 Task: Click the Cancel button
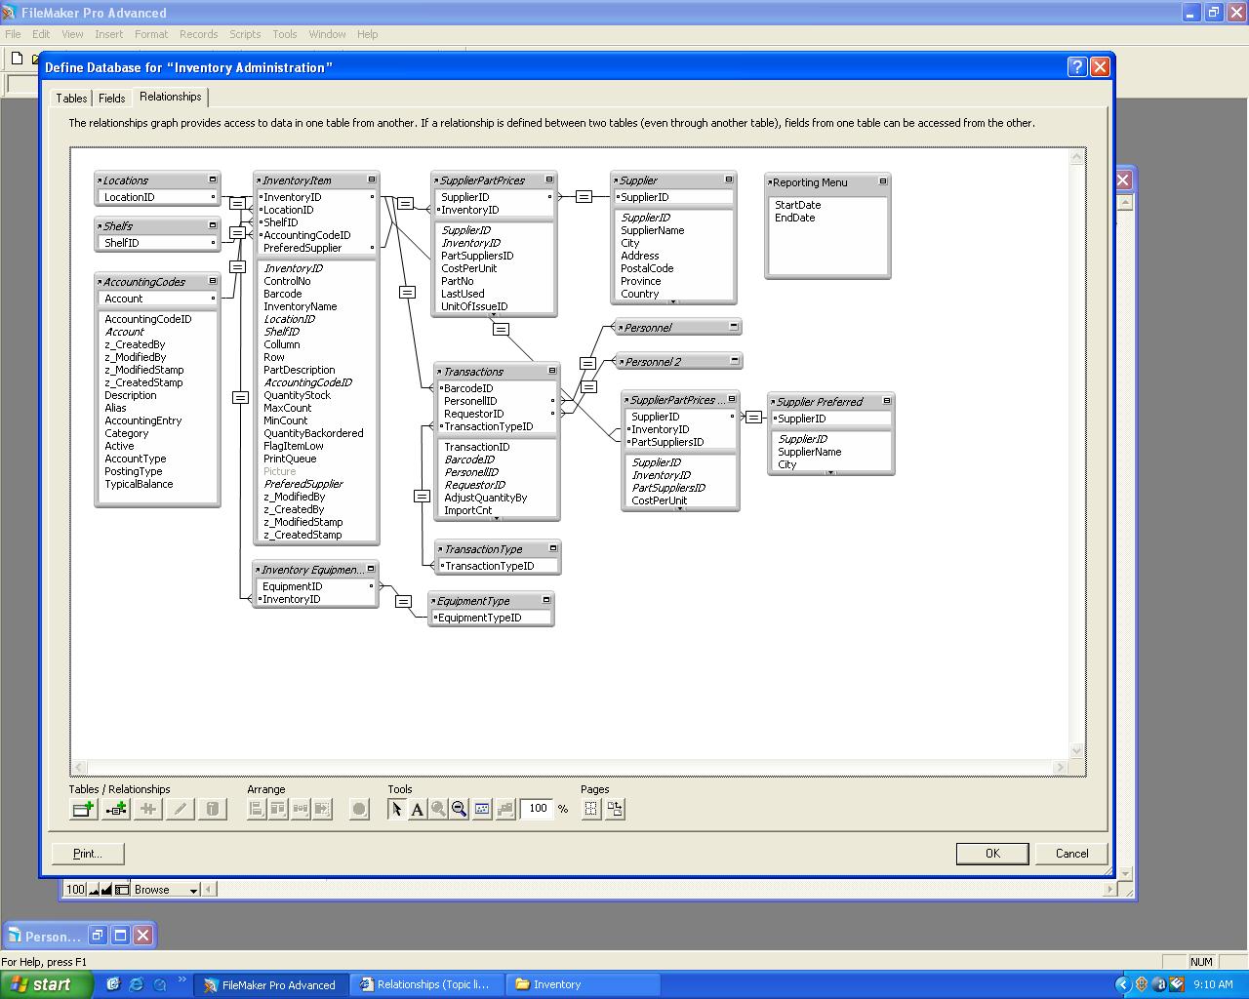tap(1072, 854)
